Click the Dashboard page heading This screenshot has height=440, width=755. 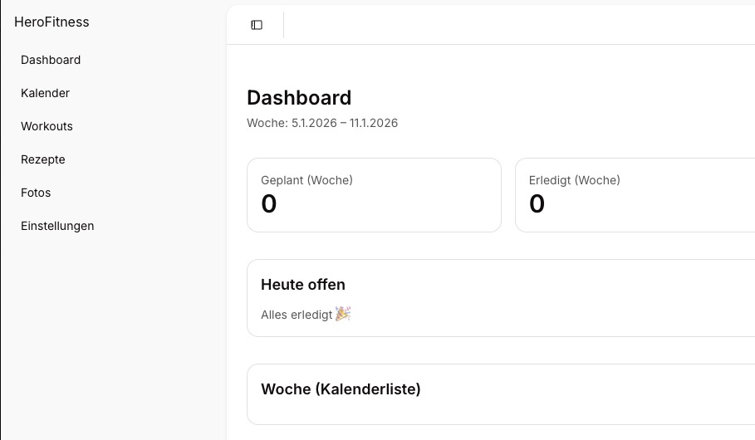click(x=299, y=97)
